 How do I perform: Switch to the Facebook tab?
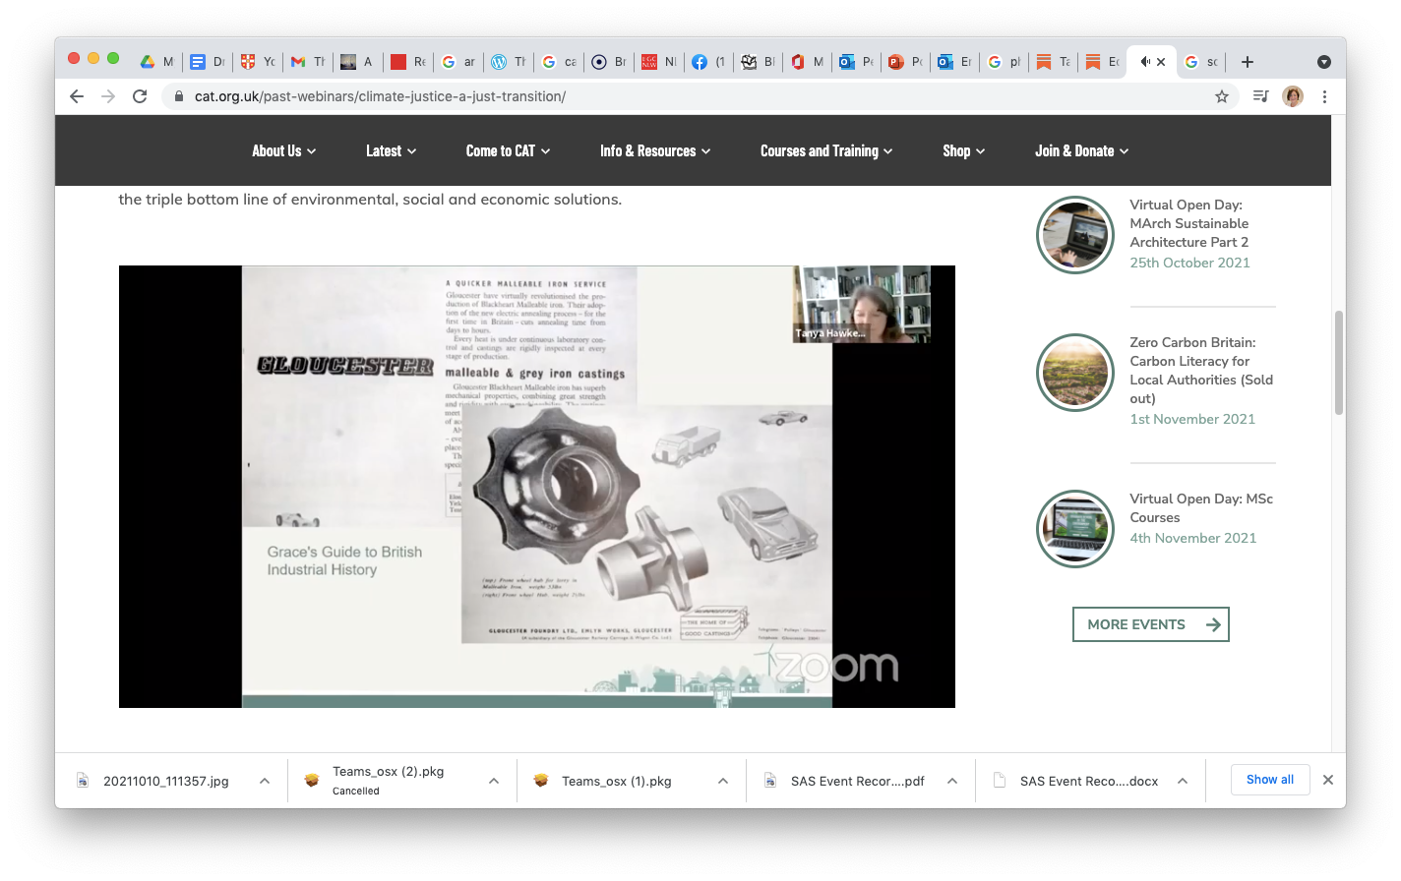tap(709, 62)
